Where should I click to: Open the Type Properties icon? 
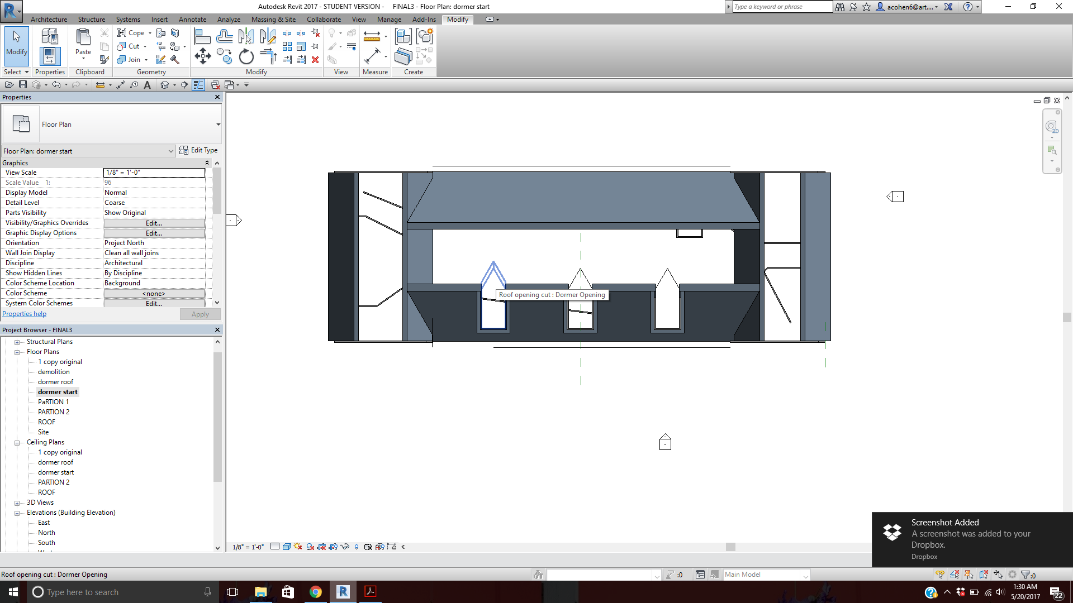point(49,37)
